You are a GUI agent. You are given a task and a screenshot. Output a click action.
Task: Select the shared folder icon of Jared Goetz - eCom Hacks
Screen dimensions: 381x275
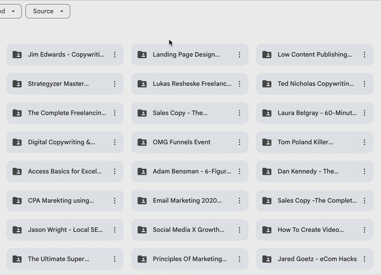[267, 259]
